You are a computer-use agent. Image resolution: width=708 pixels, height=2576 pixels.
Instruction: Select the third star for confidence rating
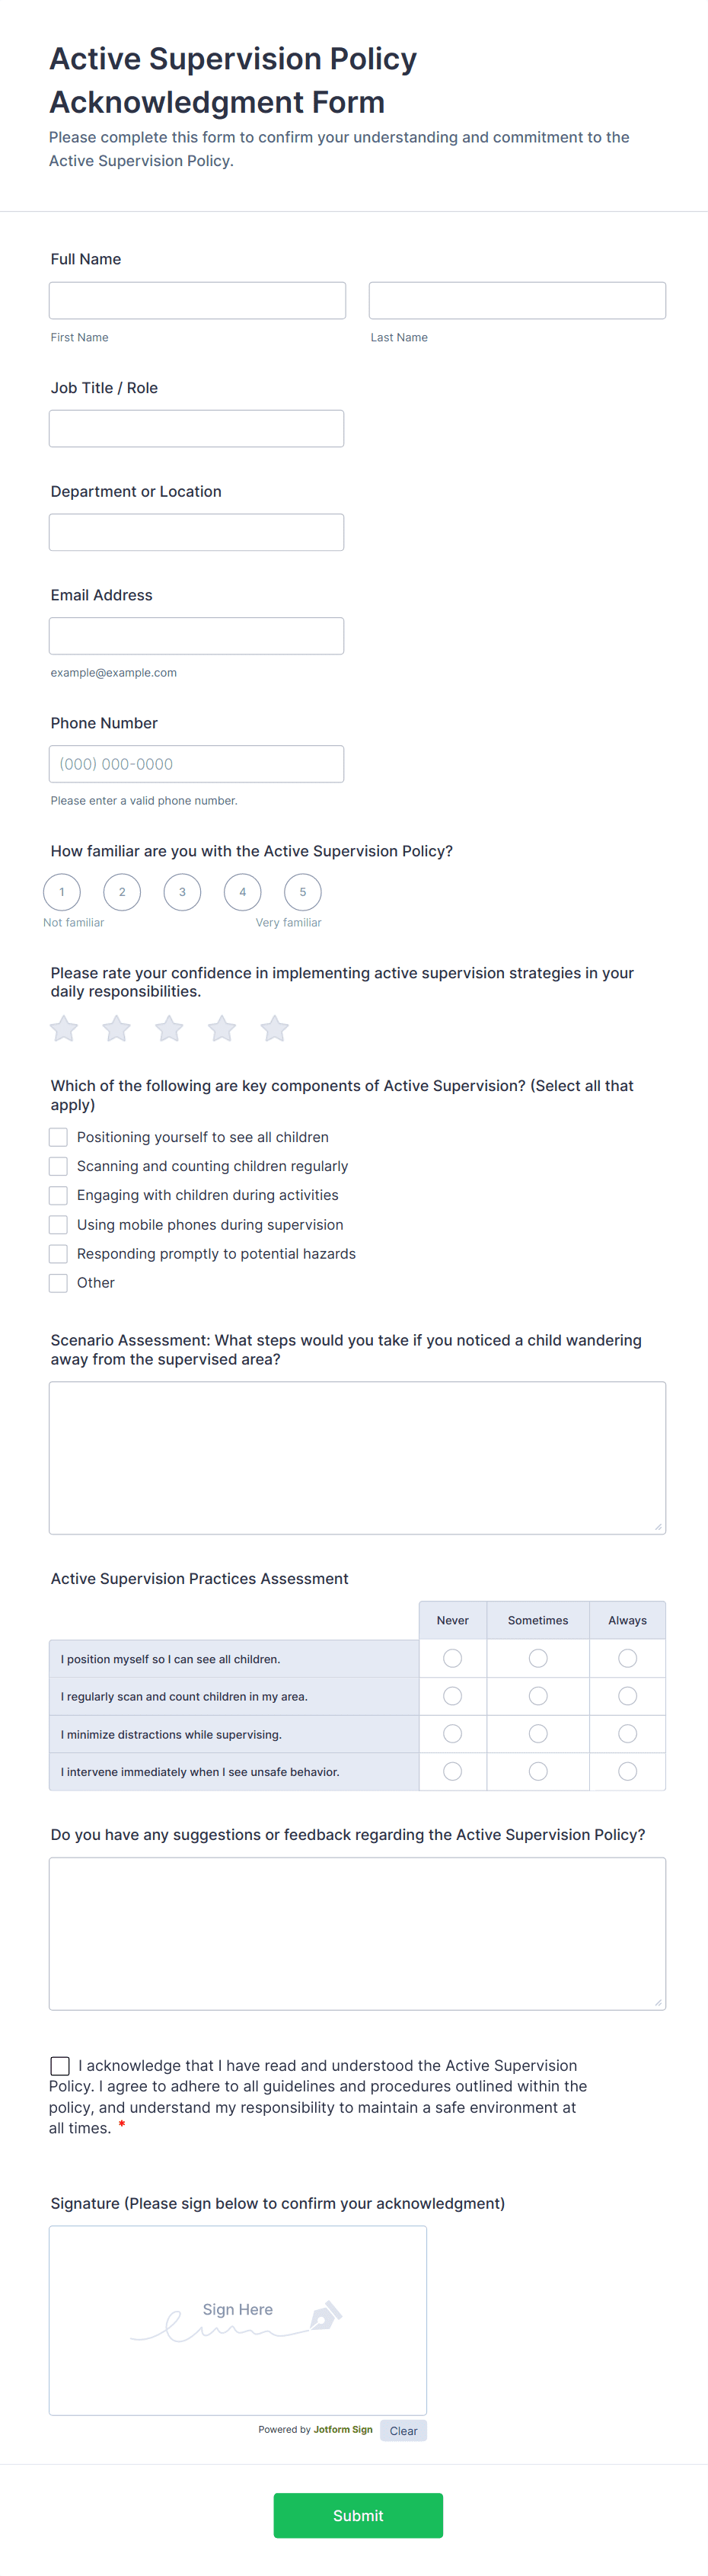170,1028
